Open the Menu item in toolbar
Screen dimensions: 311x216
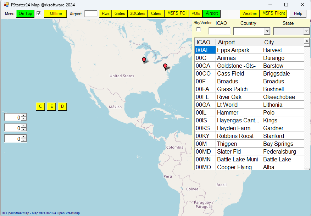pos(10,14)
